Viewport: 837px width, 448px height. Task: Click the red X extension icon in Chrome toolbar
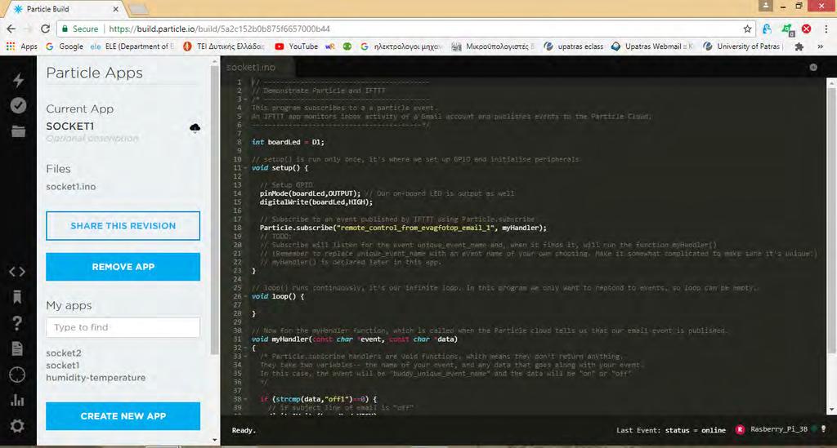807,29
